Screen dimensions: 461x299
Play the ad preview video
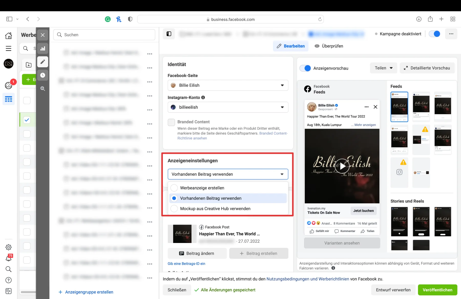coord(342,166)
